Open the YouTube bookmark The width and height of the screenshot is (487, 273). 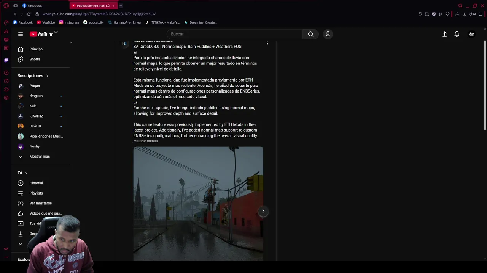pos(46,22)
